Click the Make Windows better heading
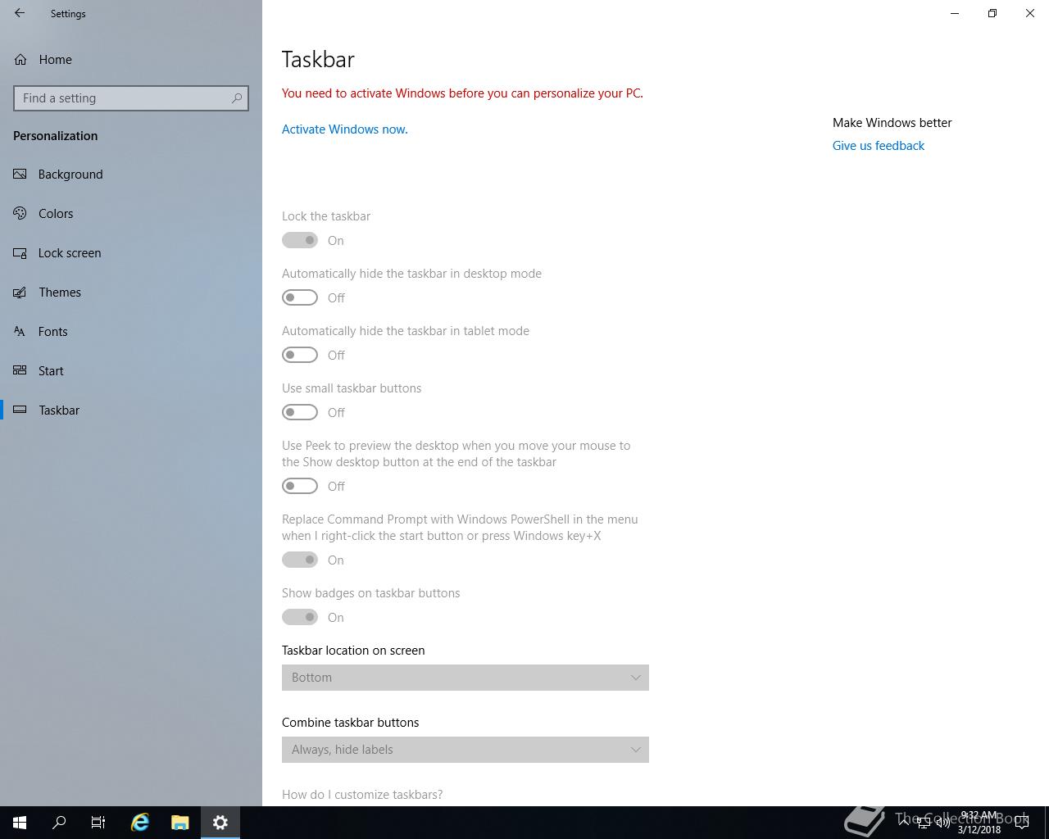 click(x=892, y=123)
